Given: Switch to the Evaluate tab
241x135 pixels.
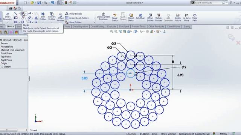Looking at the screenshot, I should (x=111, y=27).
